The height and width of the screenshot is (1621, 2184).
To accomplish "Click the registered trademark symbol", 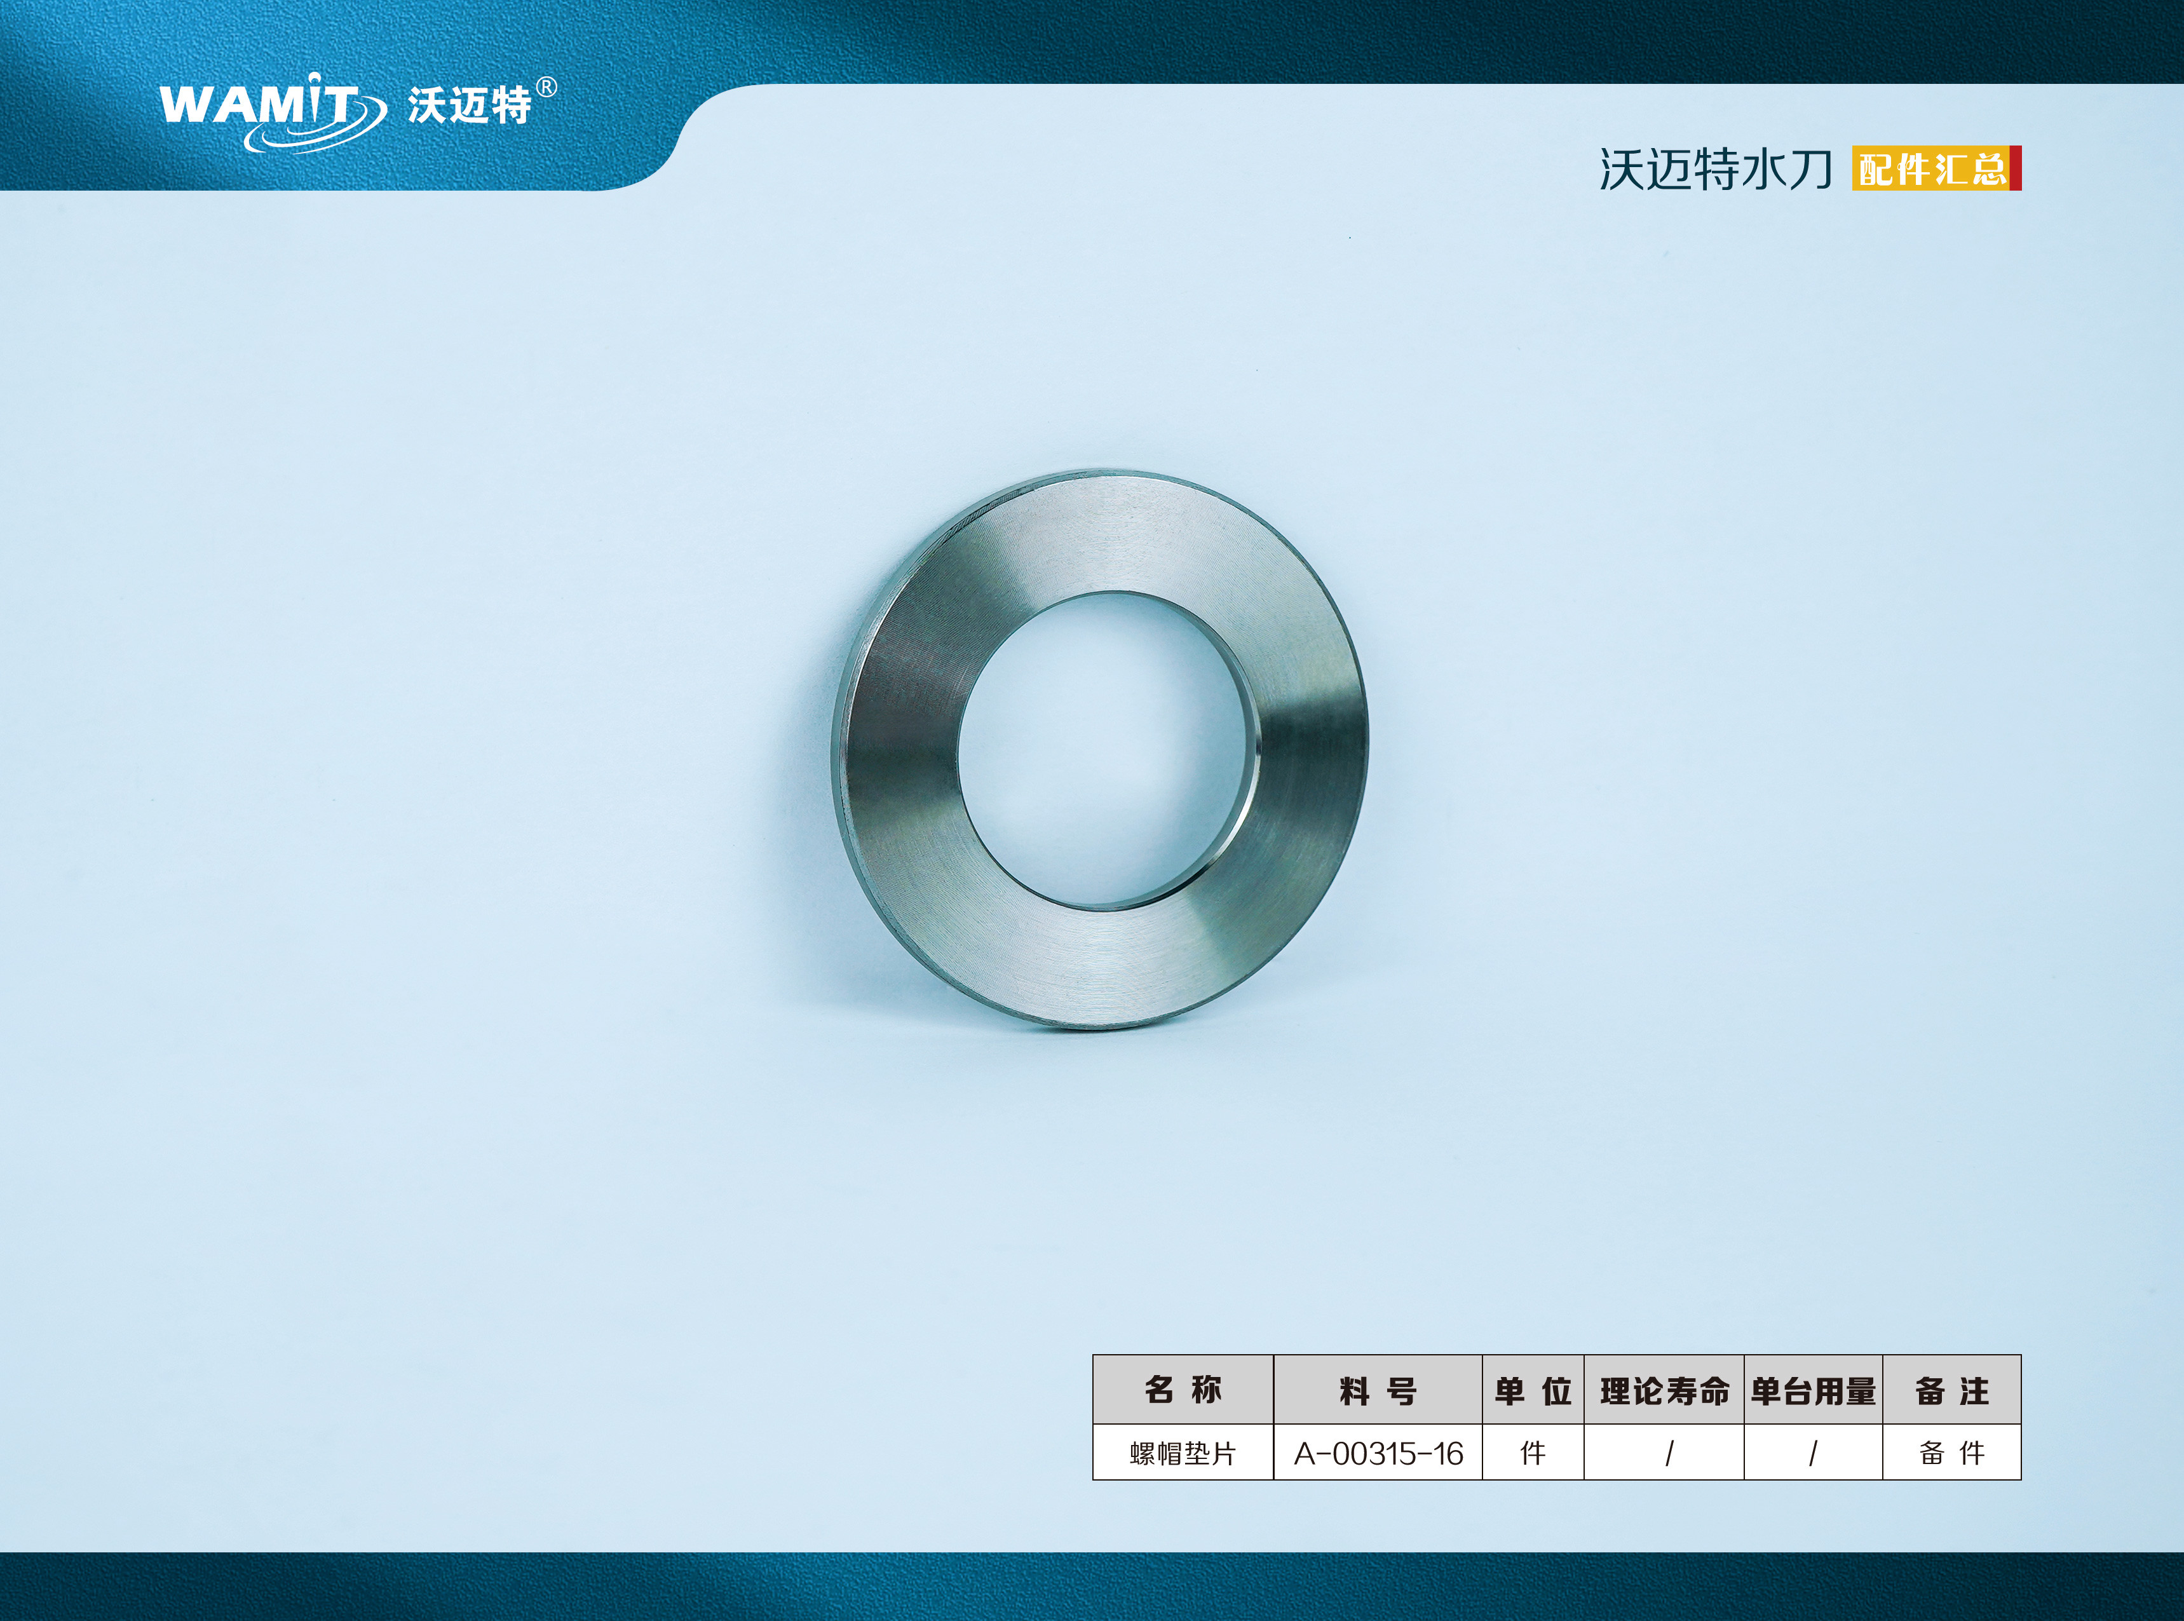I will [548, 87].
